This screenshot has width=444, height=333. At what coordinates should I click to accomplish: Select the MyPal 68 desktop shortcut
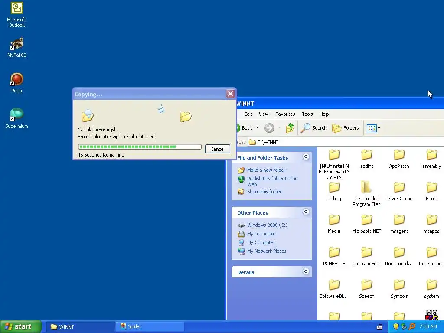[x=16, y=47]
